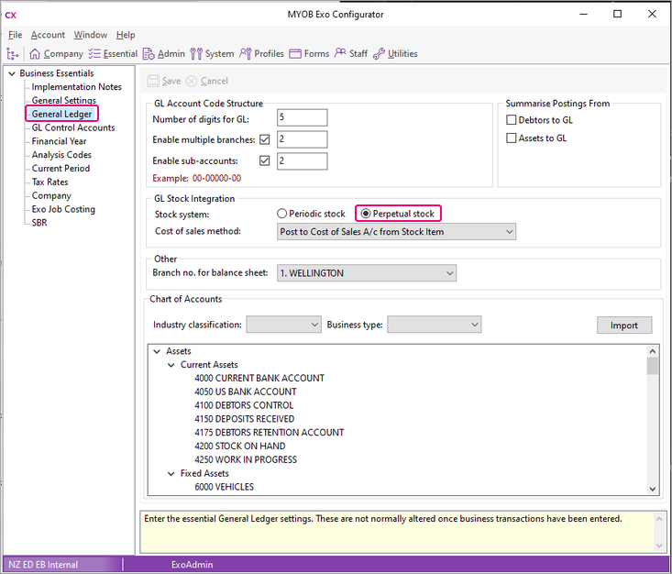Open the Admin toolbar section

[x=162, y=54]
